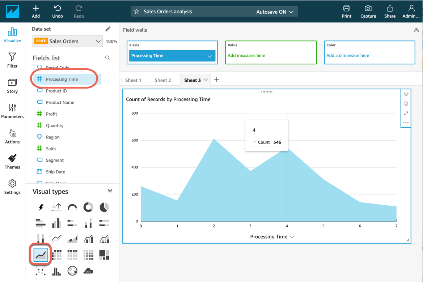423x282 pixels.
Task: Select the pie chart visual type
Action: [104, 207]
